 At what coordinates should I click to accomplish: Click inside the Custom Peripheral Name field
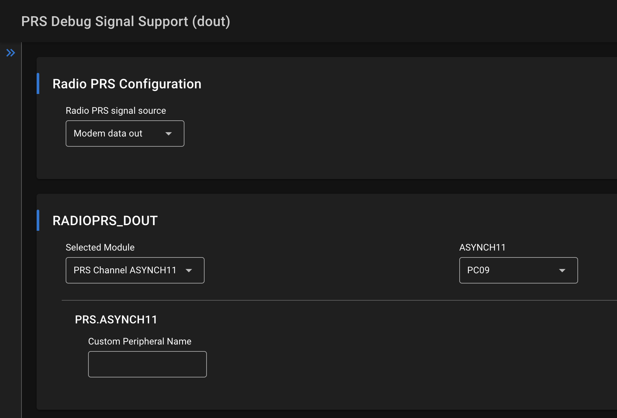[x=147, y=364]
